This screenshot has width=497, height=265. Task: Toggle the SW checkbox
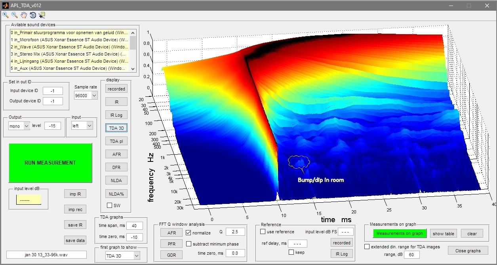coord(110,205)
